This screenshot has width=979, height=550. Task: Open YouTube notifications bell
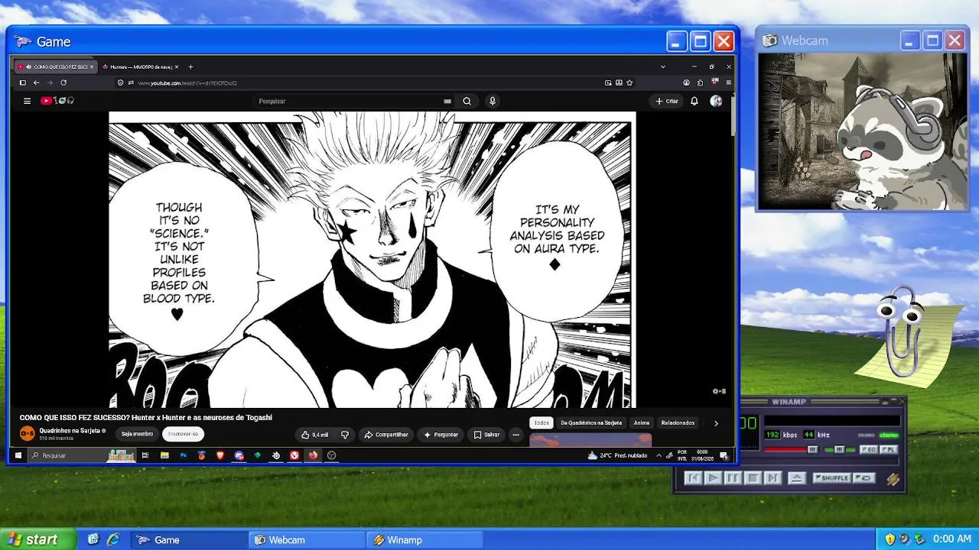694,101
